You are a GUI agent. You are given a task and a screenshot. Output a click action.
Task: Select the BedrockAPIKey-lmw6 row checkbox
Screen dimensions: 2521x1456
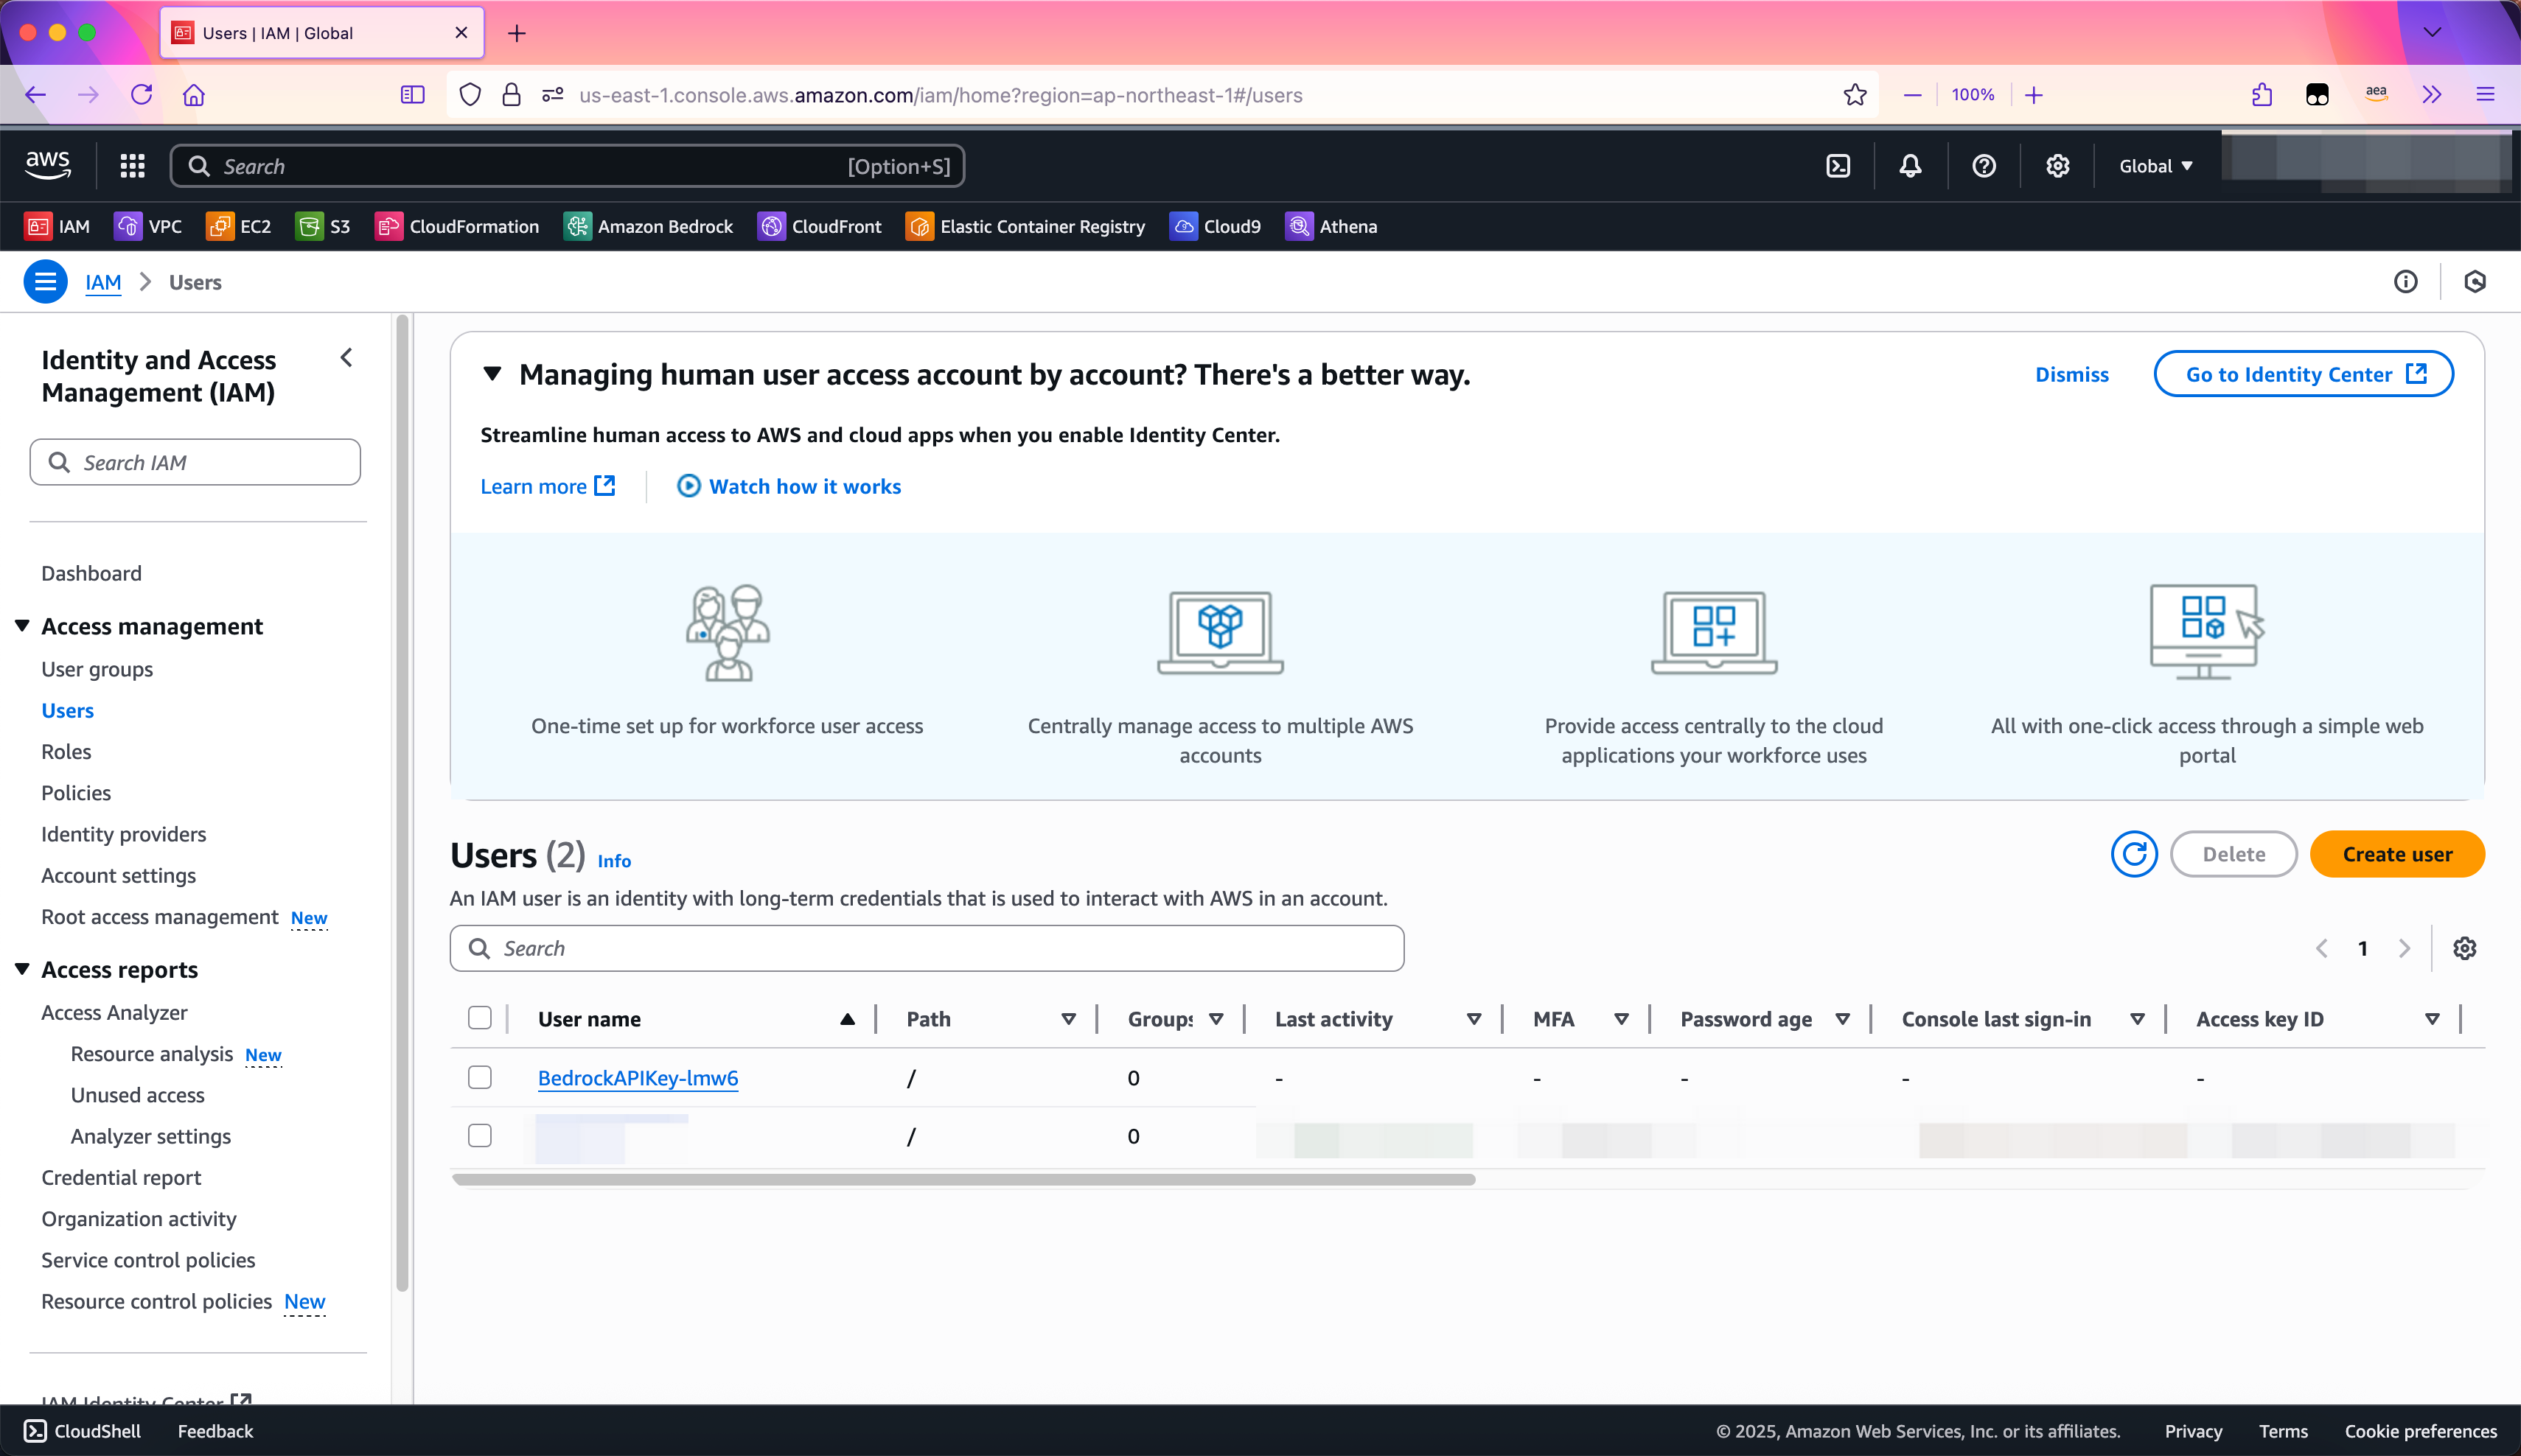tap(480, 1077)
